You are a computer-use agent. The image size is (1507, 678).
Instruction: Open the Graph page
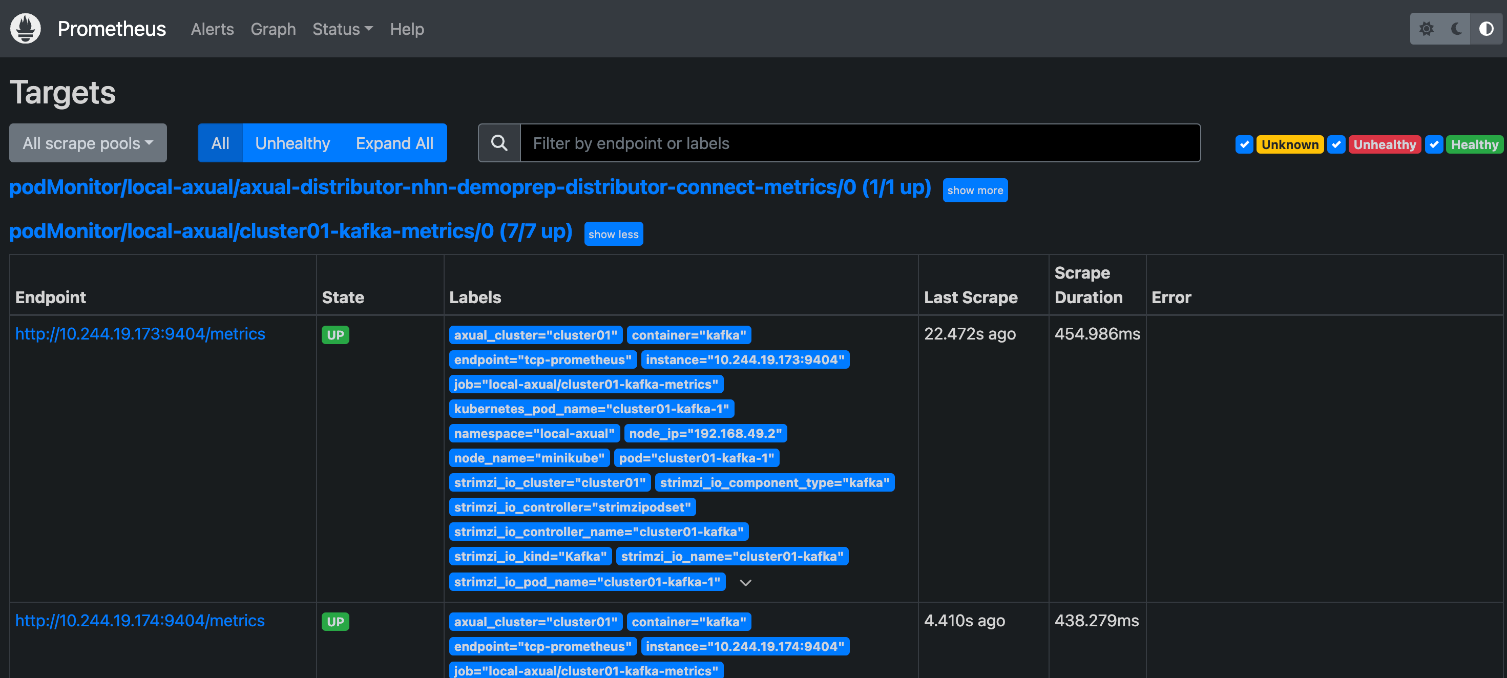tap(273, 29)
